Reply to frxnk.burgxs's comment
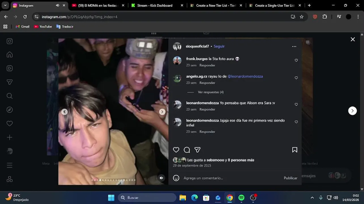The width and height of the screenshot is (364, 204). pyautogui.click(x=207, y=65)
